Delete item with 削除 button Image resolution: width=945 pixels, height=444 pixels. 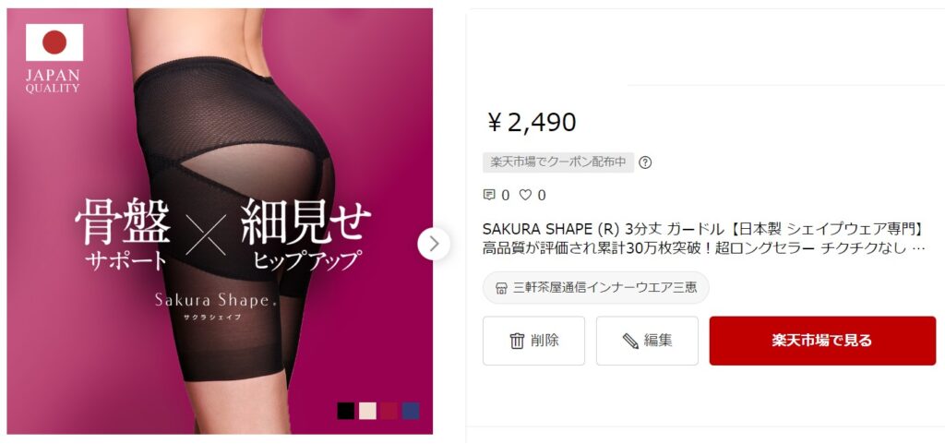click(x=533, y=341)
